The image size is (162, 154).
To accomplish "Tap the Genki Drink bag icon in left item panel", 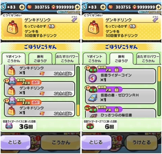I will point(12,27).
